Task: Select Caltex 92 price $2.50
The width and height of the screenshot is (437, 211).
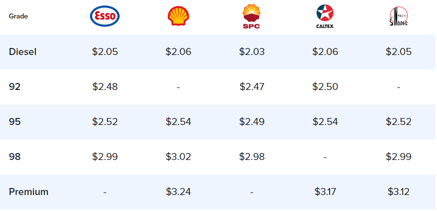Action: coord(325,87)
